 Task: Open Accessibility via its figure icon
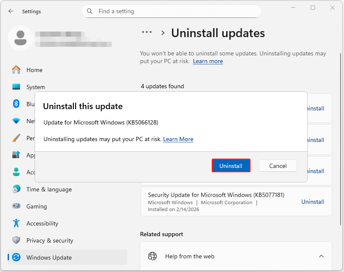pos(17,223)
